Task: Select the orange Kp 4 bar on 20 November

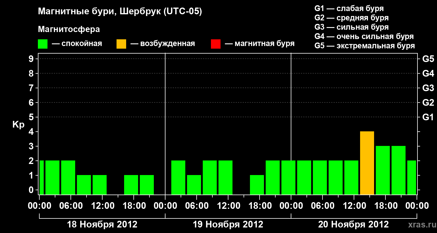Action: pos(367,163)
